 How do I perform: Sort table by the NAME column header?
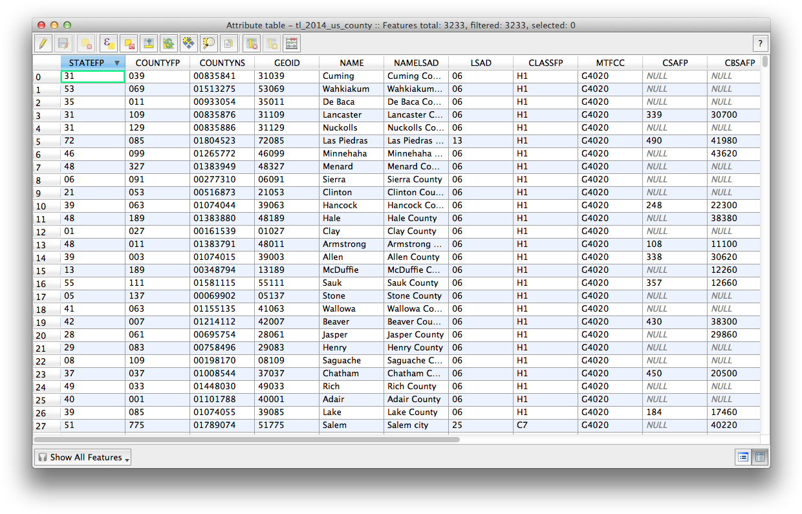(352, 63)
